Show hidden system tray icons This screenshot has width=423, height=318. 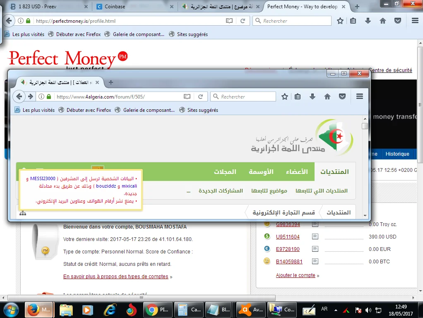[x=335, y=310]
